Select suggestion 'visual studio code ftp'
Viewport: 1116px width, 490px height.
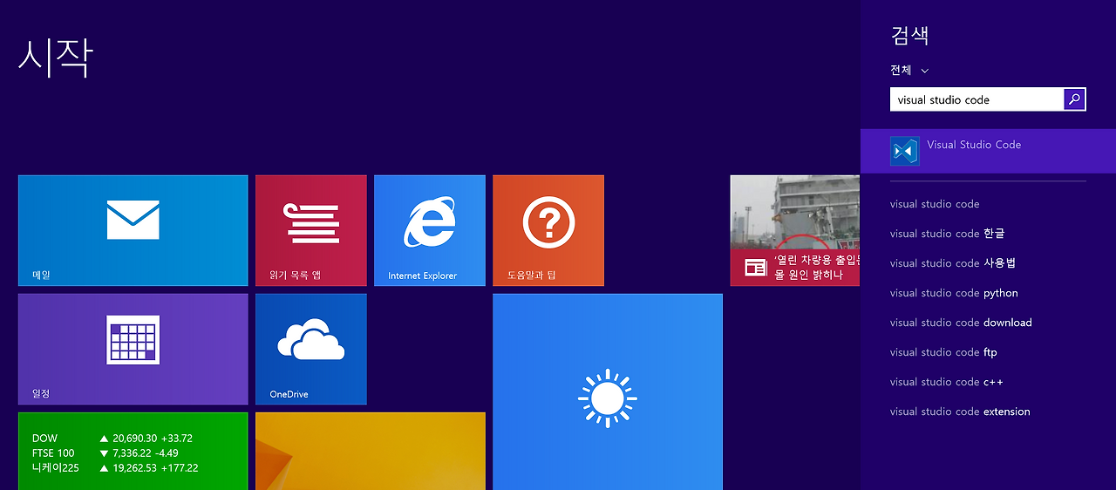point(943,352)
